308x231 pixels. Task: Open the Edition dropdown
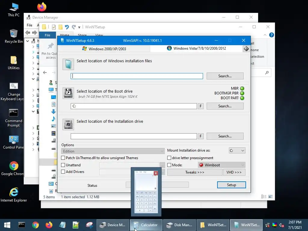point(113,151)
